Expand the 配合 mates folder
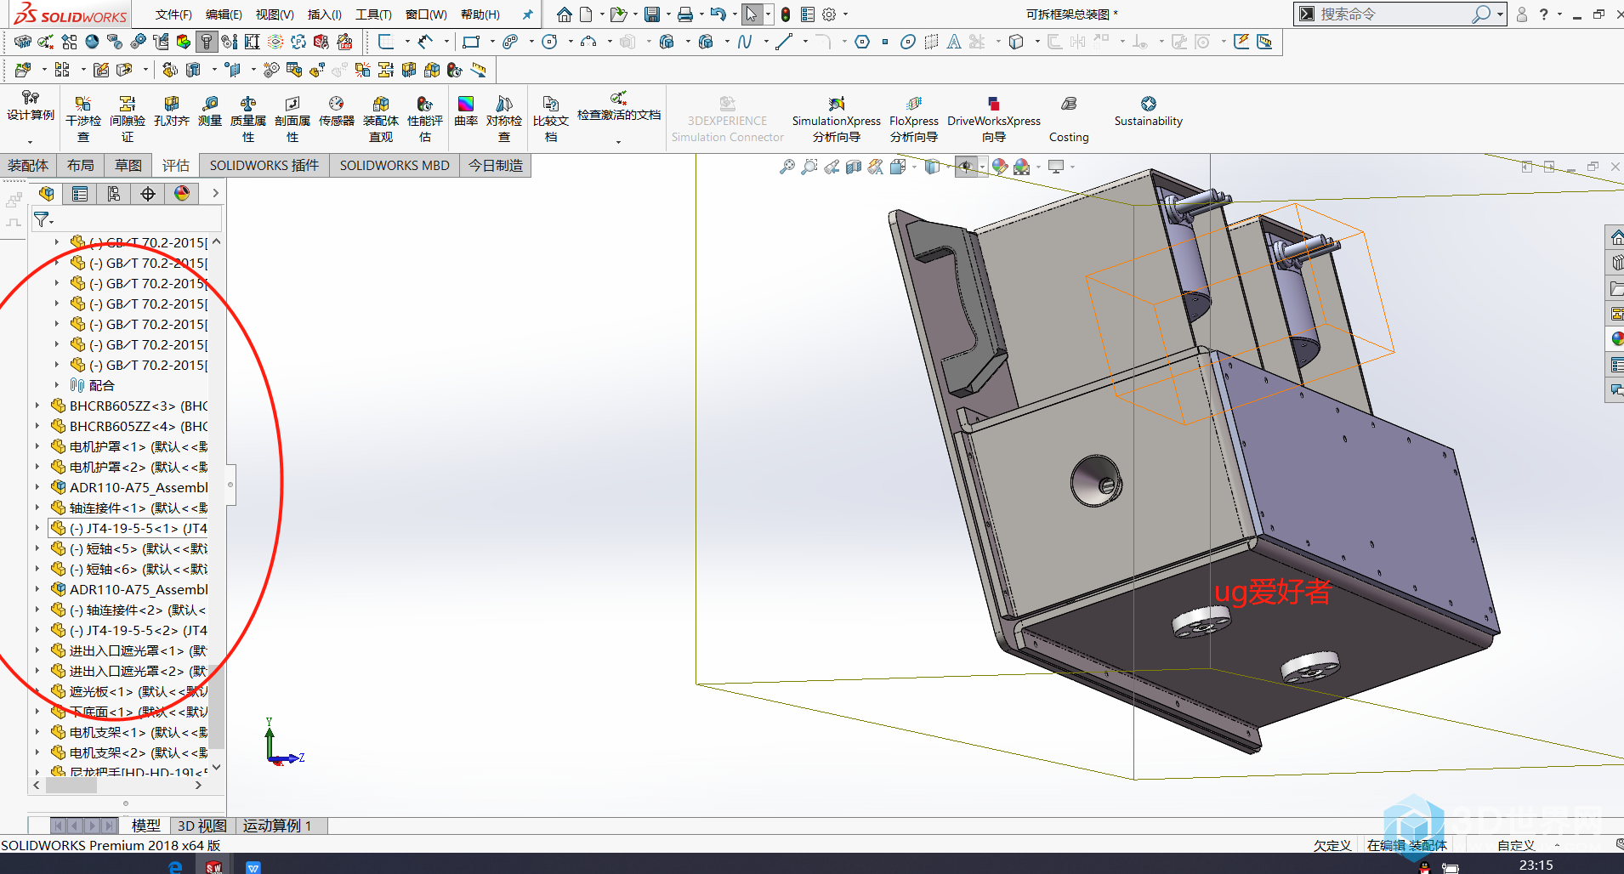 pyautogui.click(x=57, y=385)
